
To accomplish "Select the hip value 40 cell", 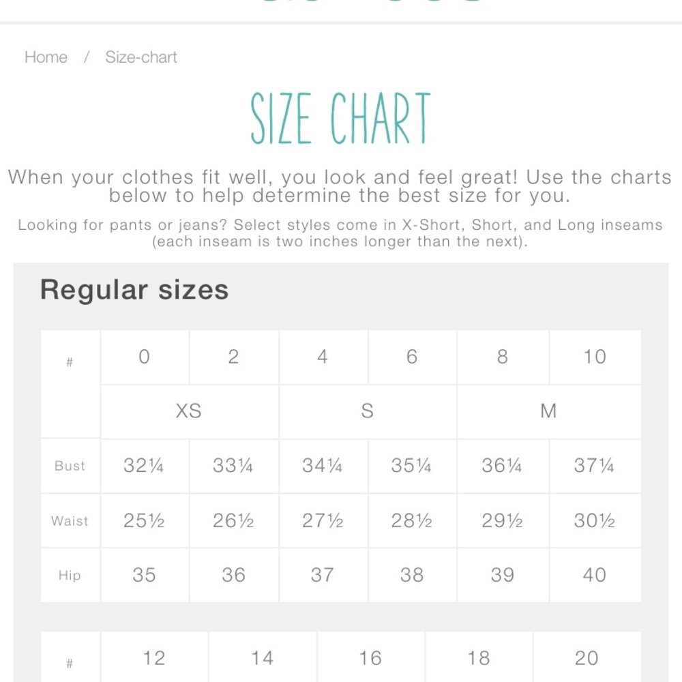I will click(x=595, y=576).
